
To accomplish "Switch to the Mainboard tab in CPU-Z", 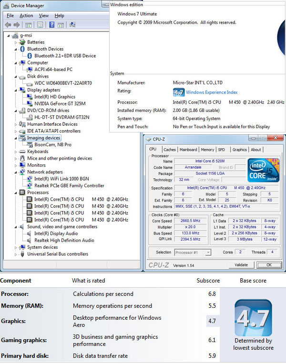I will click(x=188, y=150).
